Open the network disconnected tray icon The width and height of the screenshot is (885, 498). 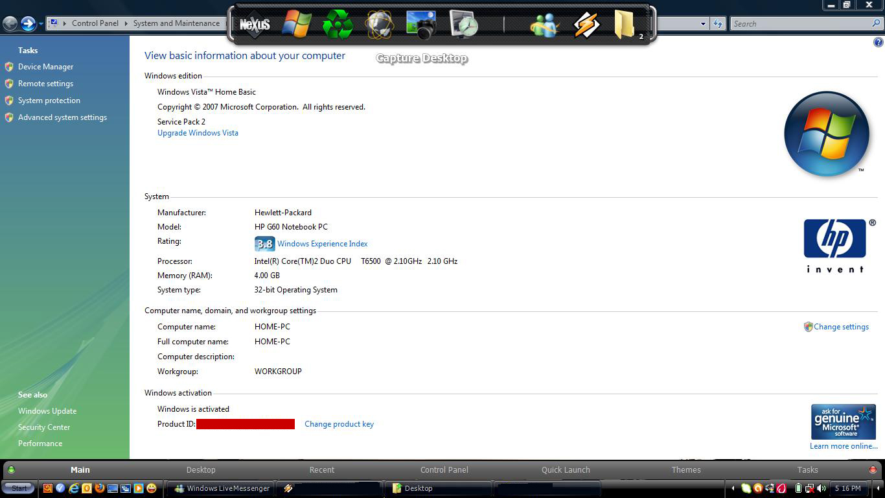coord(809,489)
